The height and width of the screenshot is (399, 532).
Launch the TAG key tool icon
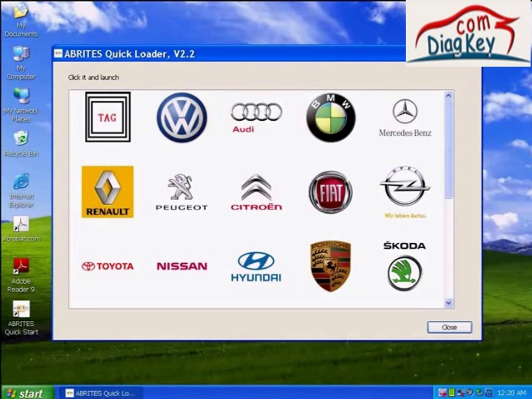point(108,117)
